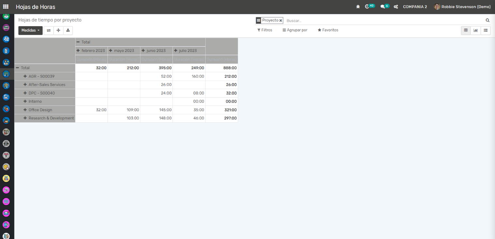
Task: Download the pivot table as spreadsheet
Action: (68, 30)
